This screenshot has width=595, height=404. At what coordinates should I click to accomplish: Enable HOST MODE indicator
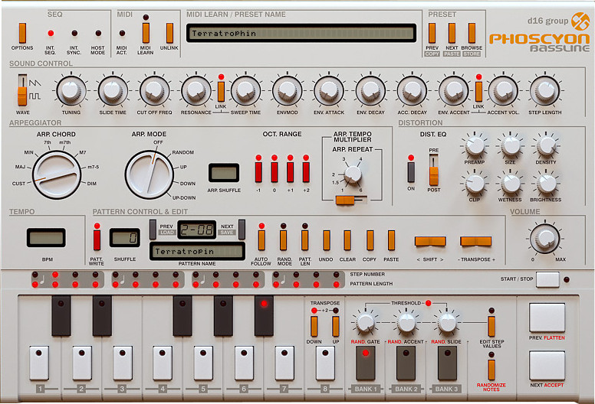98,34
